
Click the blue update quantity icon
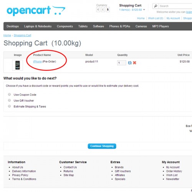[x=130, y=63]
